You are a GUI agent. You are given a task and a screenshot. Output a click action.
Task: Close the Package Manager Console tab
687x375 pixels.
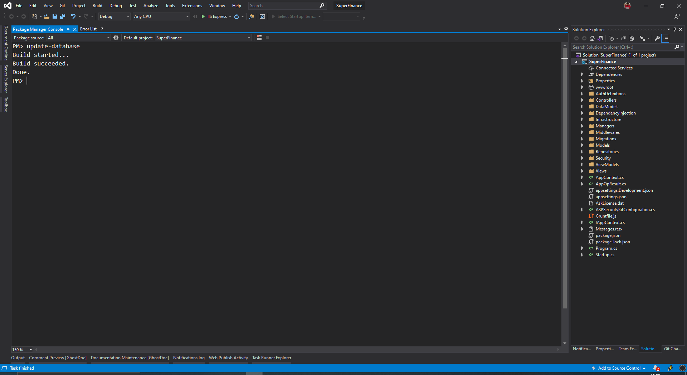click(x=75, y=29)
